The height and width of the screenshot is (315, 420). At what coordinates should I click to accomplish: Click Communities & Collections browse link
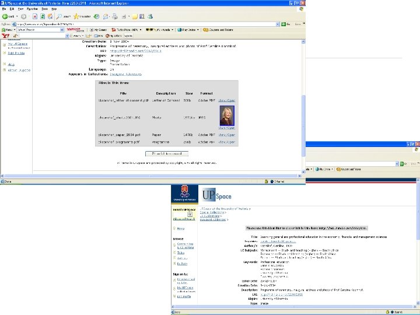click(185, 246)
